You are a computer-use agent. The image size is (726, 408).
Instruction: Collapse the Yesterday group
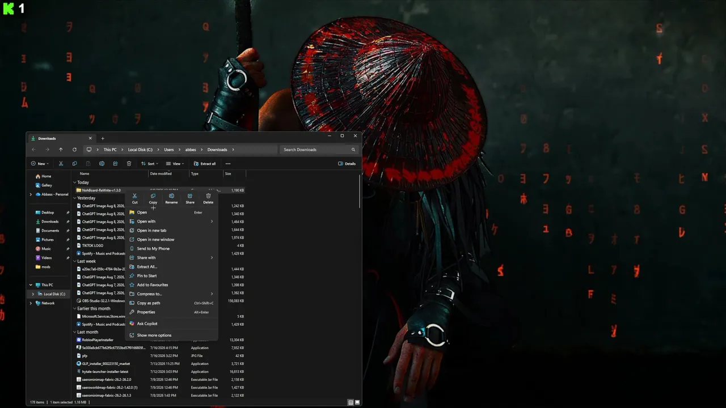[x=74, y=198]
